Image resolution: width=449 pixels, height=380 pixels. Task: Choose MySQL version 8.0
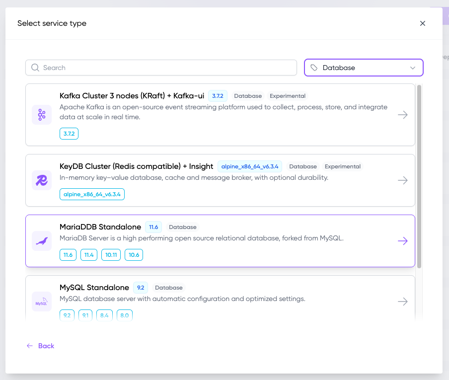point(125,315)
